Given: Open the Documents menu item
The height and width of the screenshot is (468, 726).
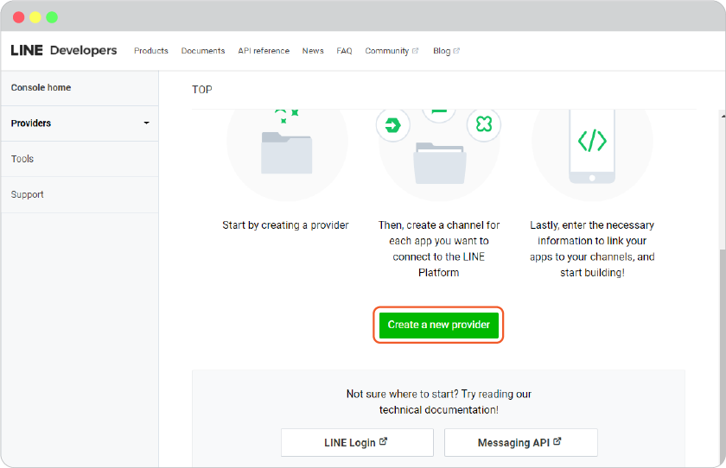Looking at the screenshot, I should (x=203, y=51).
